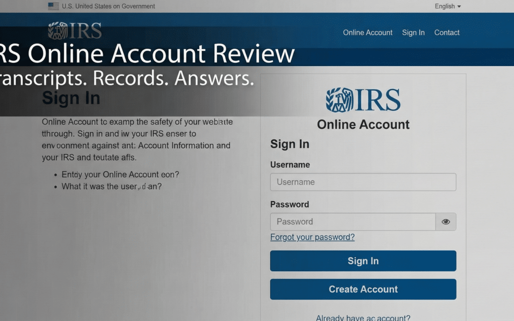Click the bullet 'Entdy your Online Account eon?'

[x=120, y=175]
